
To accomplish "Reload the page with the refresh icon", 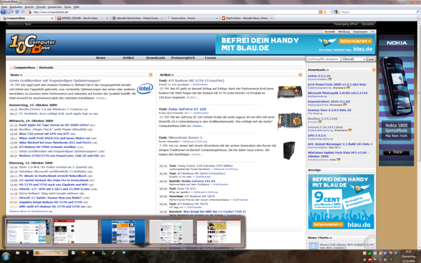I will coord(17,12).
